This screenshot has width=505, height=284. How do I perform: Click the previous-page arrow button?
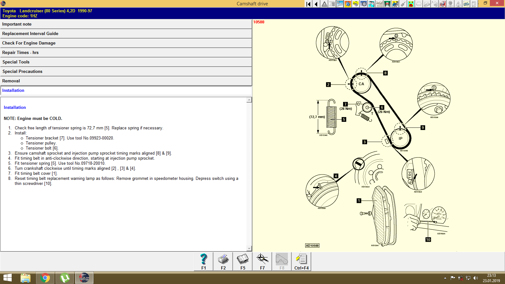(316, 4)
